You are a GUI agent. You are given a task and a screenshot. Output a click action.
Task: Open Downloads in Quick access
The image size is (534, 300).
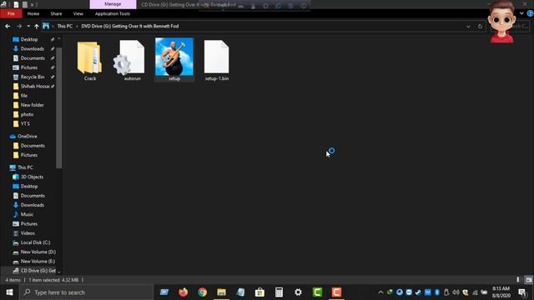32,48
